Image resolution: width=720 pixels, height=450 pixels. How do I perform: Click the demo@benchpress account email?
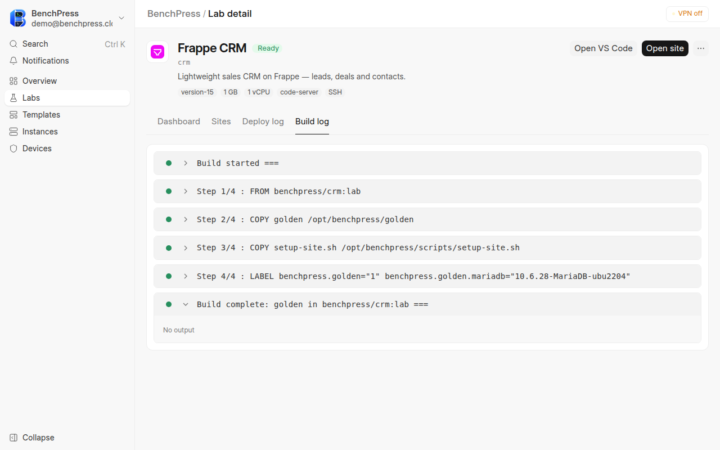tap(72, 24)
